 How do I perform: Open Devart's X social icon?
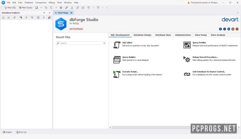(224, 29)
